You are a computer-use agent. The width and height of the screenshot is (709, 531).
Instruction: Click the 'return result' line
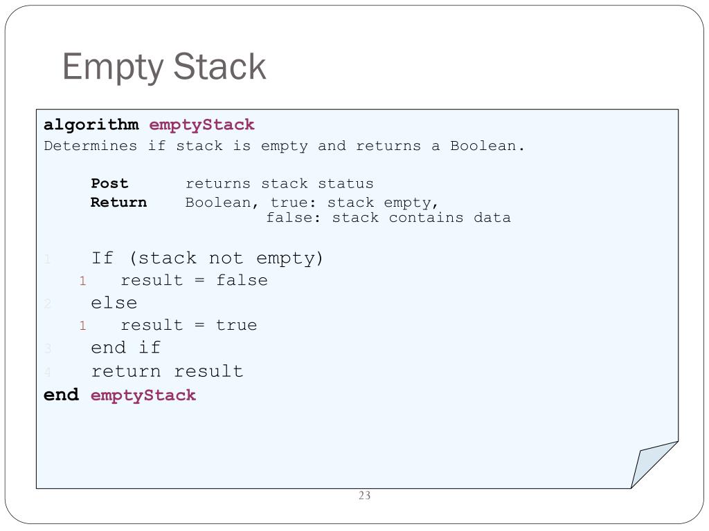[168, 371]
